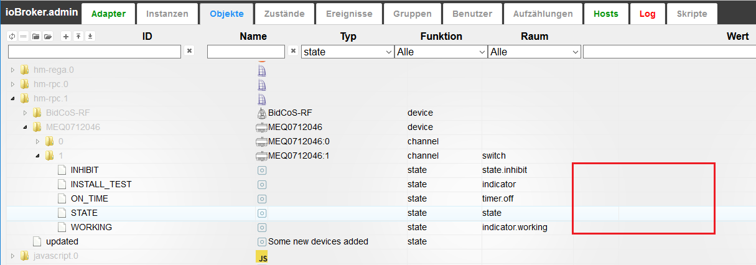Click the plus icon to add object

tap(67, 37)
